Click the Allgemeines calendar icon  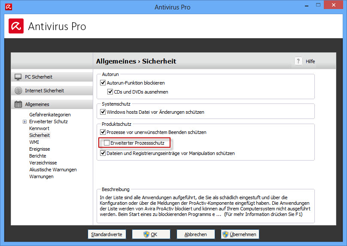point(18,104)
